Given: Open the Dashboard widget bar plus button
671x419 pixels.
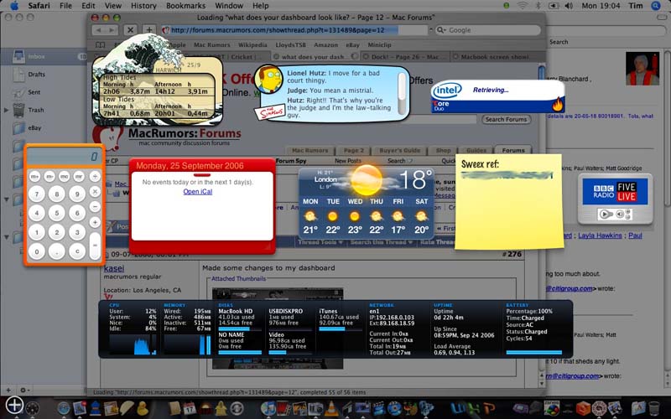Looking at the screenshot, I should point(14,405).
